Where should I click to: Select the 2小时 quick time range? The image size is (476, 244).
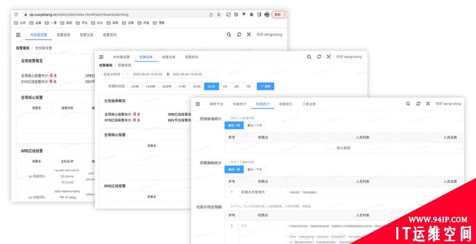click(x=196, y=86)
